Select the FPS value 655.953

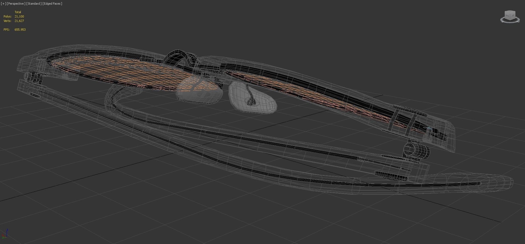[x=20, y=30]
